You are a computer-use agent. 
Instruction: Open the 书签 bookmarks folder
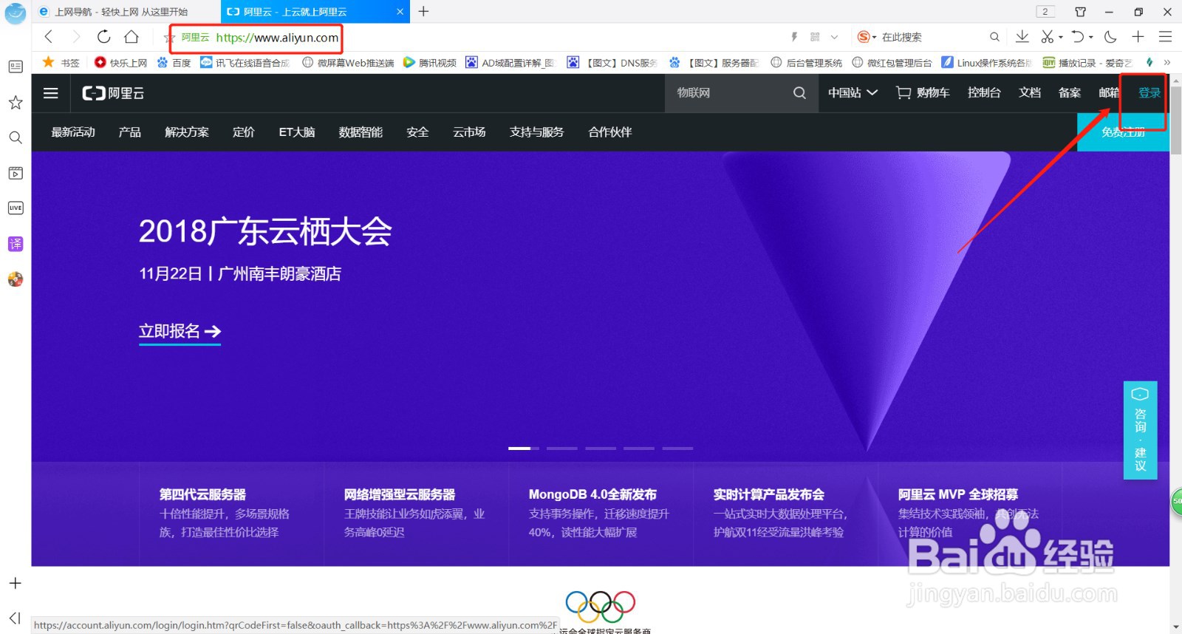(x=62, y=63)
